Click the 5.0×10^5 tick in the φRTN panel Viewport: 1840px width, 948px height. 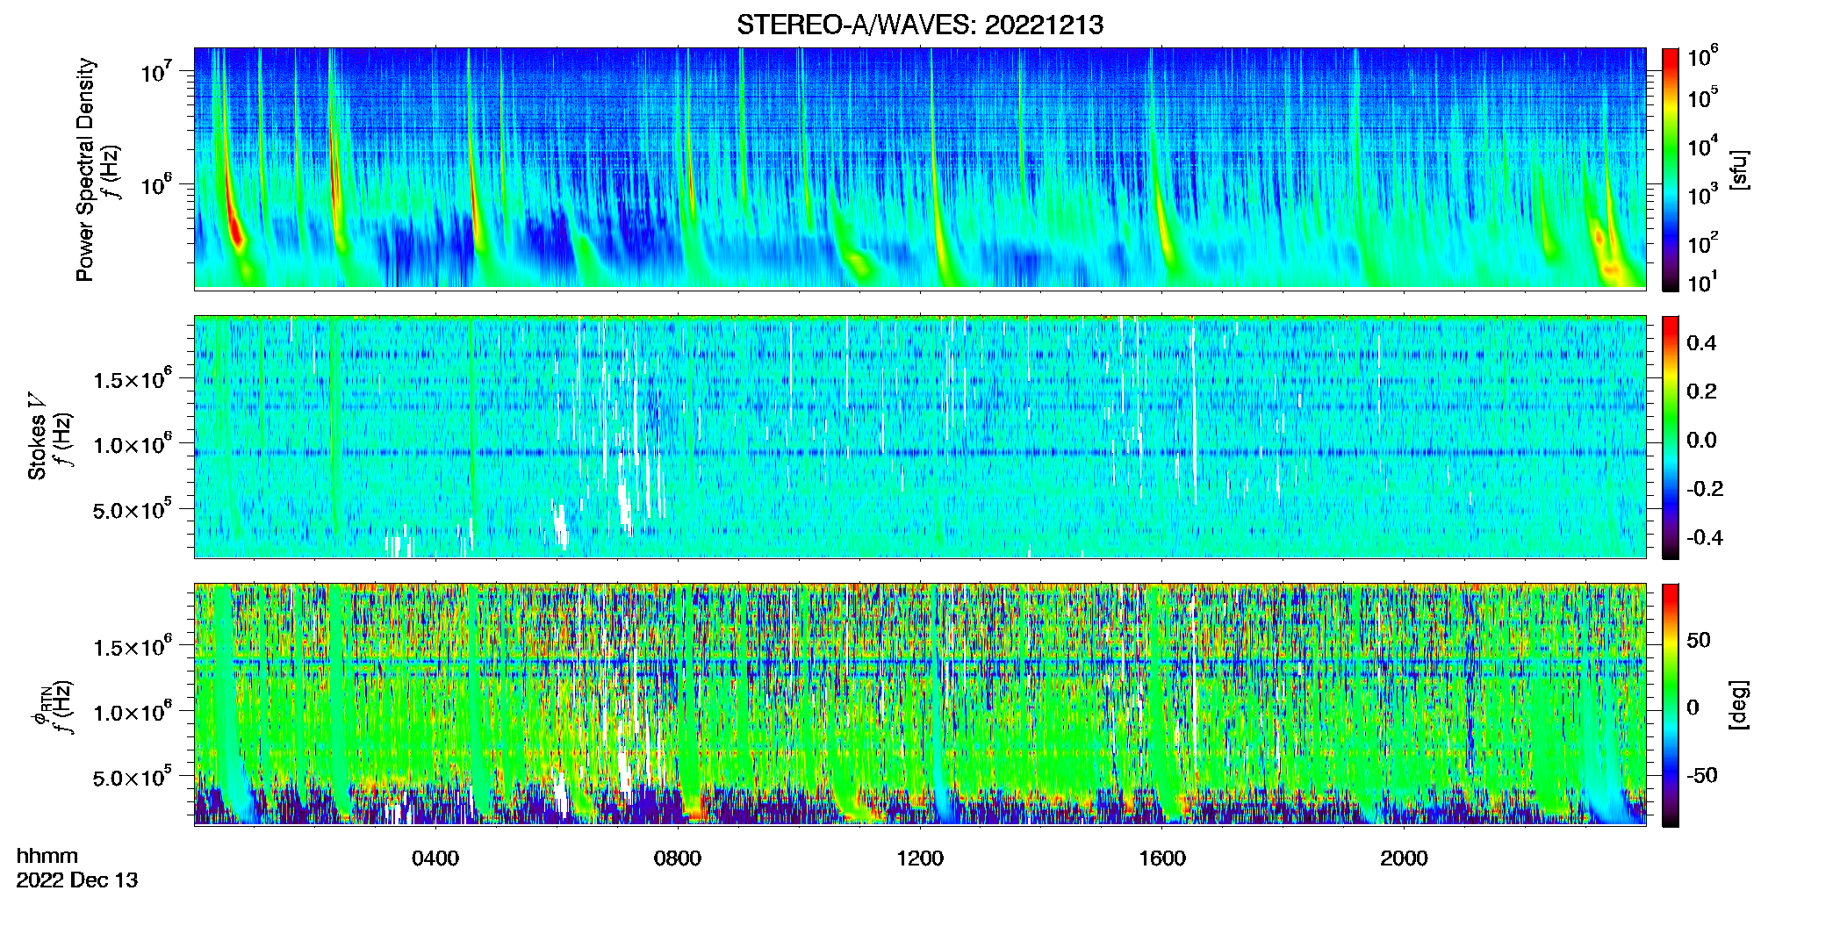pos(133,778)
